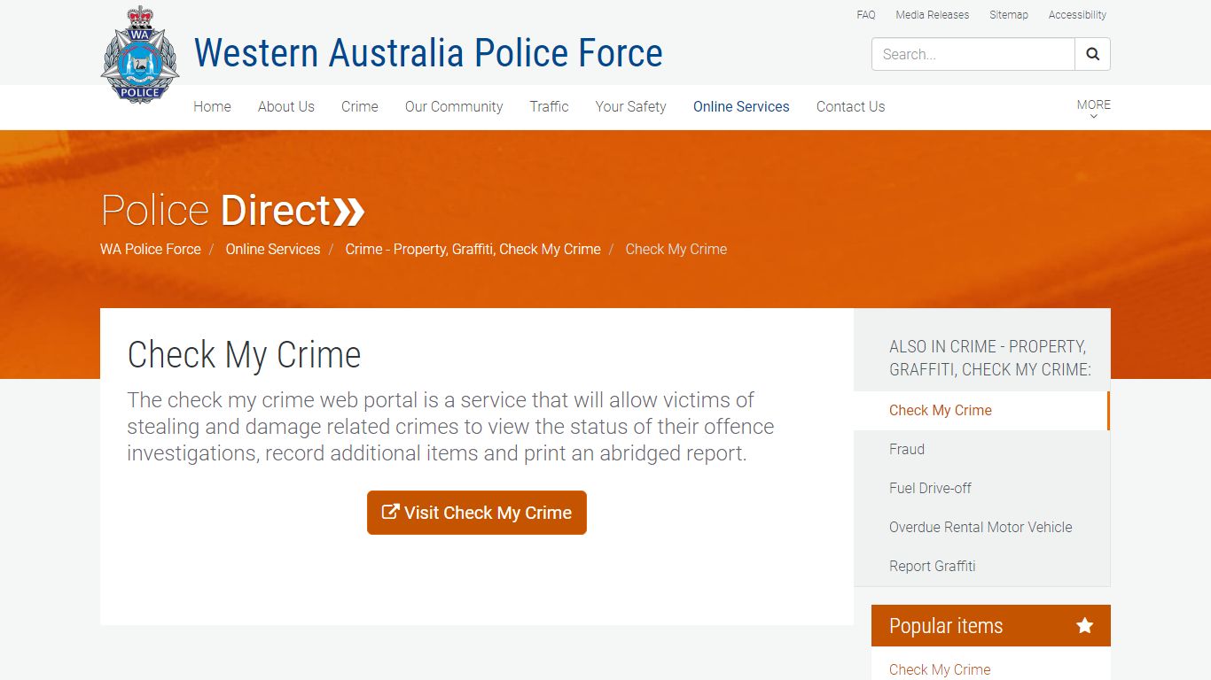Click Visit Check My Crime button

click(x=477, y=513)
